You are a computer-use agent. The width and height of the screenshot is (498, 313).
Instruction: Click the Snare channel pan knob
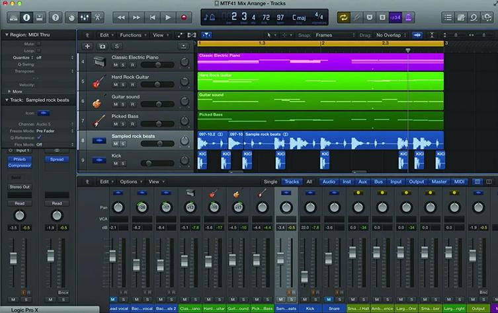pyautogui.click(x=334, y=207)
